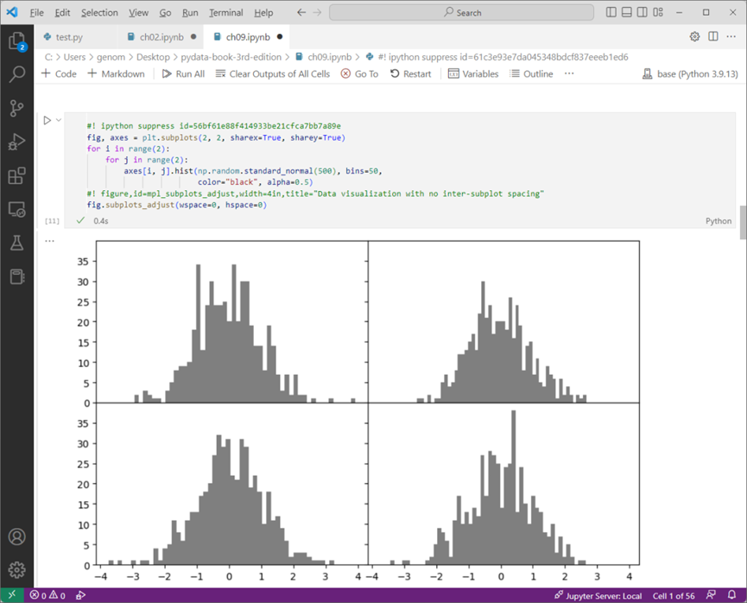Click the vertical scrollbar thumb

coord(744,222)
